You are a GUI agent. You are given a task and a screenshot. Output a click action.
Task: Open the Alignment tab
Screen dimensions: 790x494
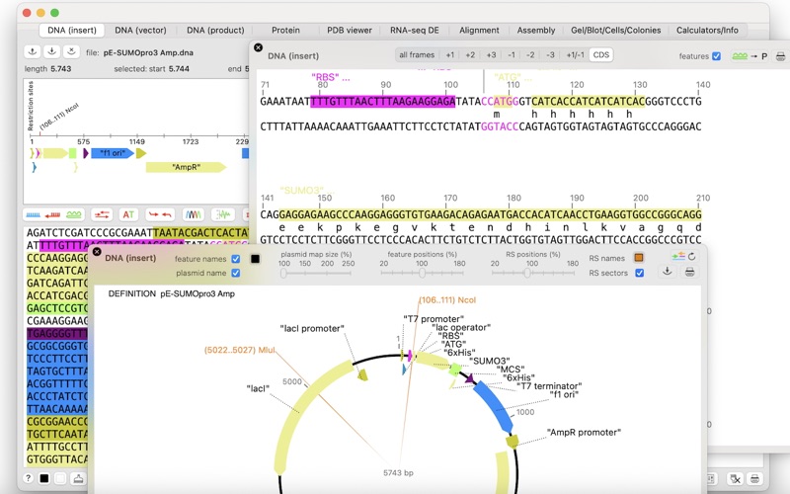coord(479,31)
